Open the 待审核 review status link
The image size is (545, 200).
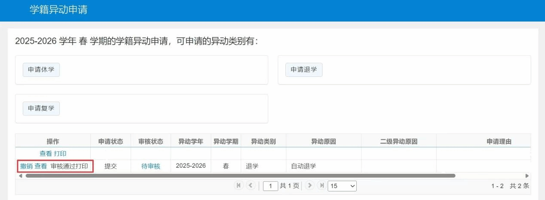point(150,166)
